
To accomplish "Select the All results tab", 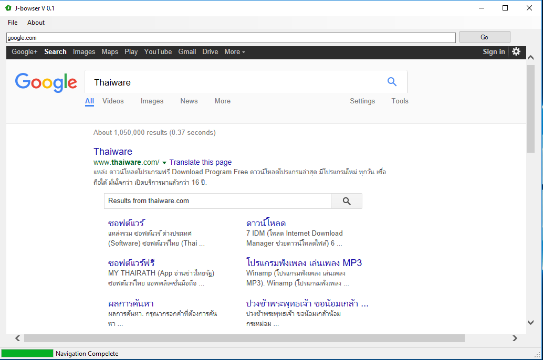I will coord(89,101).
